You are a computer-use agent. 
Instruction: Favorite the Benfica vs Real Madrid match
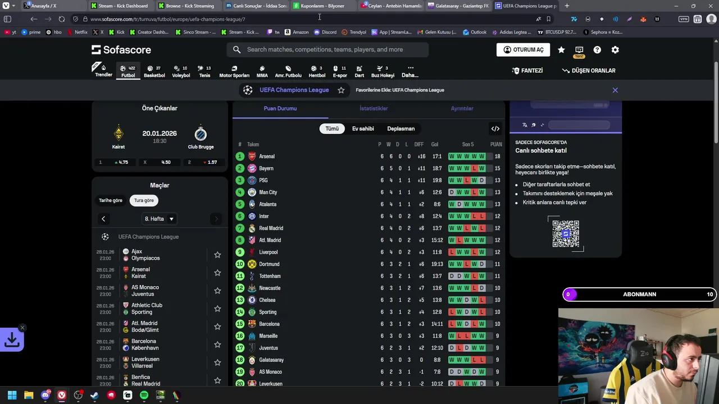coord(217,380)
